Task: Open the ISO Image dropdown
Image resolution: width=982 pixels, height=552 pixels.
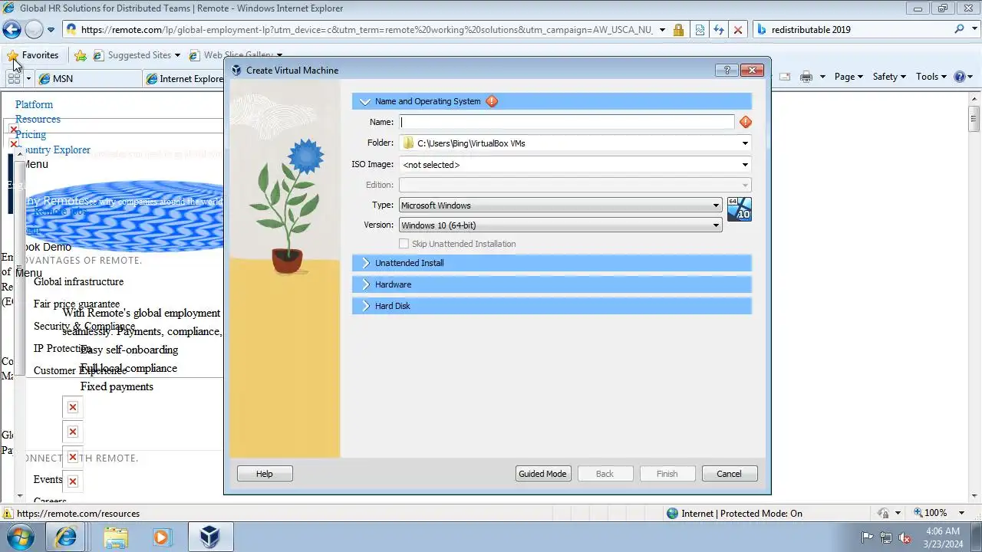Action: pos(744,165)
